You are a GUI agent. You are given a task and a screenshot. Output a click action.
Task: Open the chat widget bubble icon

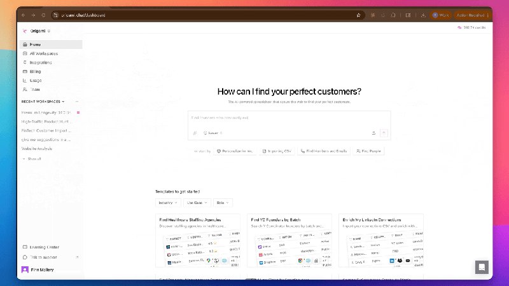click(482, 268)
